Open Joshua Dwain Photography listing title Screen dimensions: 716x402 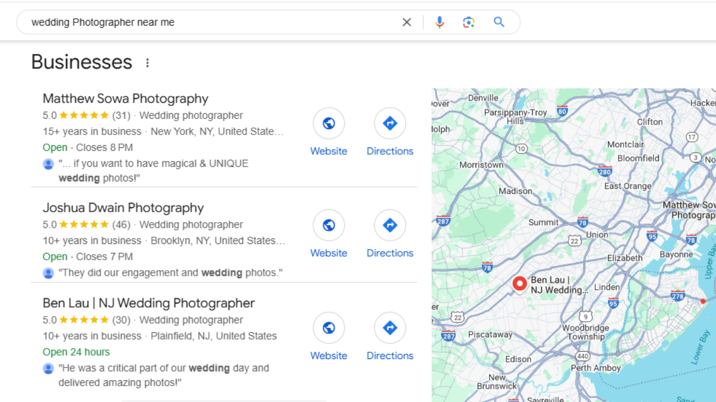123,208
